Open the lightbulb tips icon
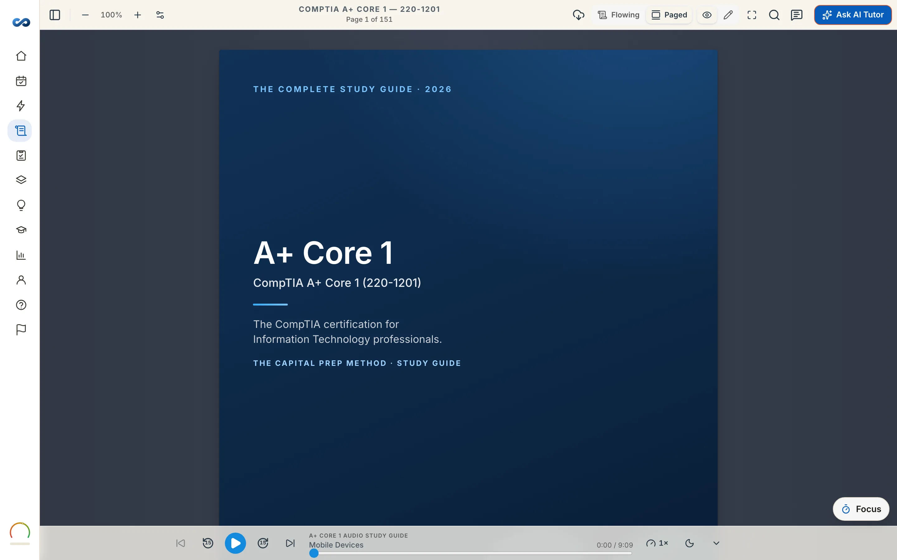897x560 pixels. (21, 205)
